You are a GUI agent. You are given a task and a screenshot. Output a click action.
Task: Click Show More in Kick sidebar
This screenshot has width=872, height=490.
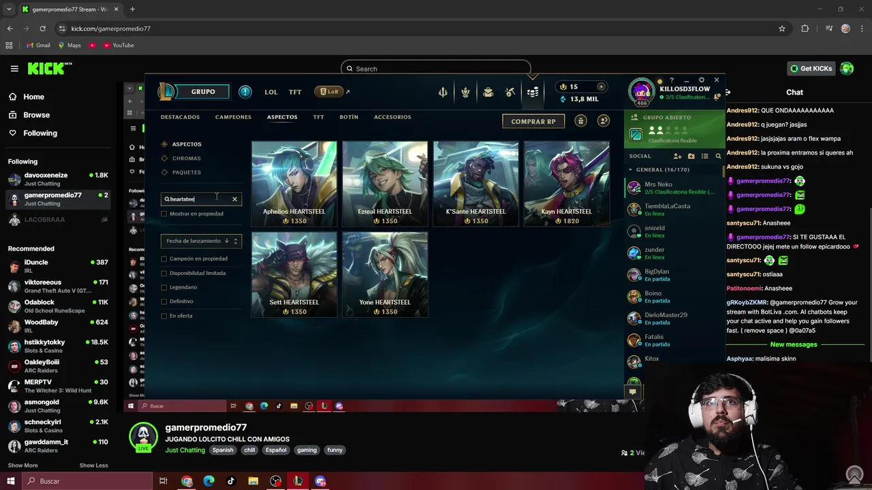click(x=22, y=465)
